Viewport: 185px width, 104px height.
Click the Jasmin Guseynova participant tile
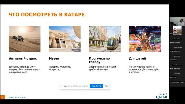177,65
